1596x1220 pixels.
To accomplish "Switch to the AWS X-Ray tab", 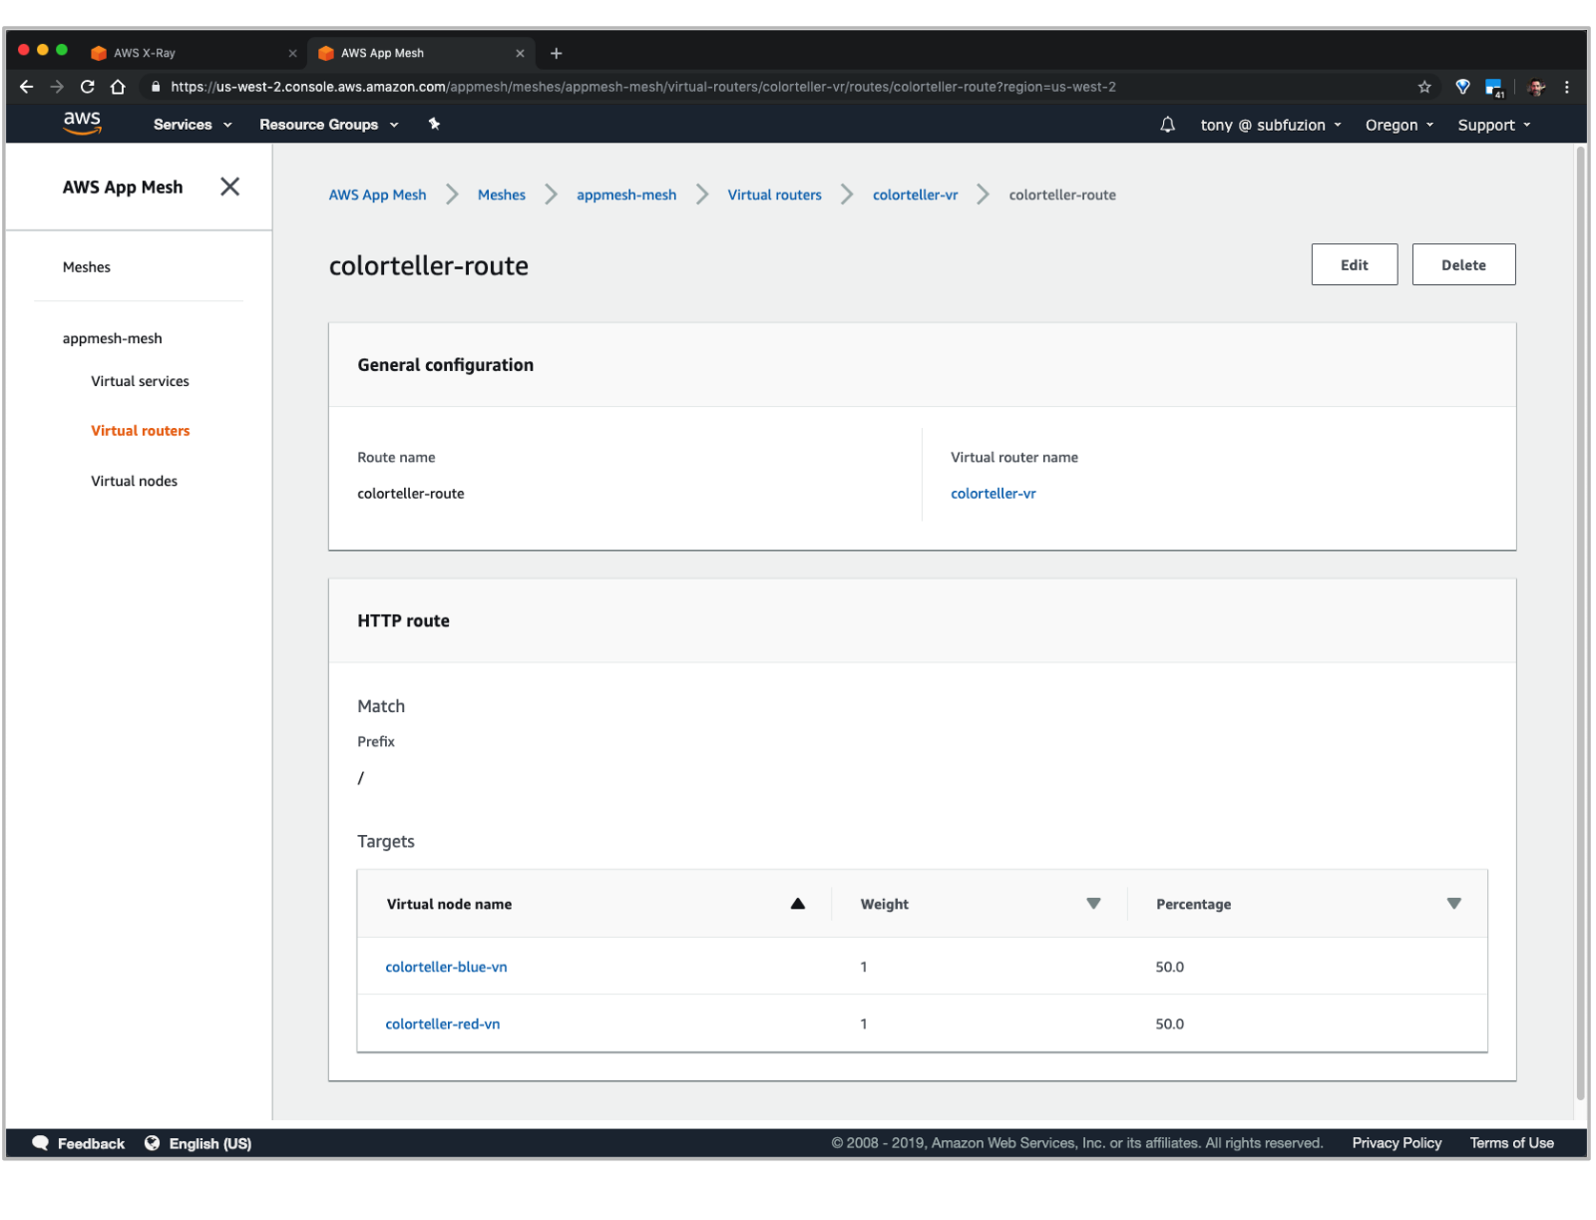I will click(192, 53).
